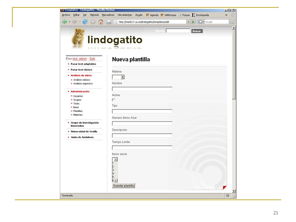This screenshot has width=296, height=222.
Task: Click the Ayuda search input field
Action: point(178,31)
